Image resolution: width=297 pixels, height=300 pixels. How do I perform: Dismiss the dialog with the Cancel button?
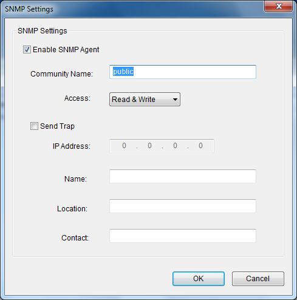pos(258,279)
